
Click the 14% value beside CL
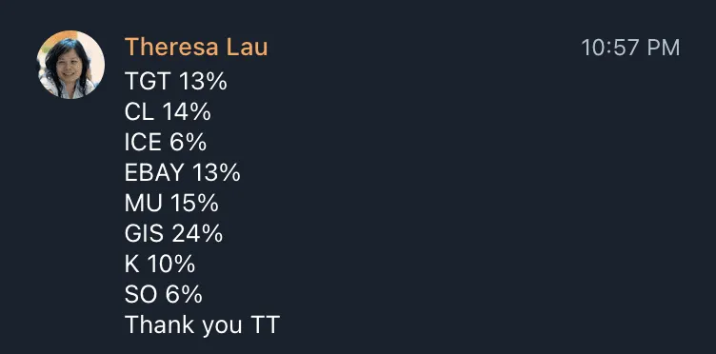187,111
